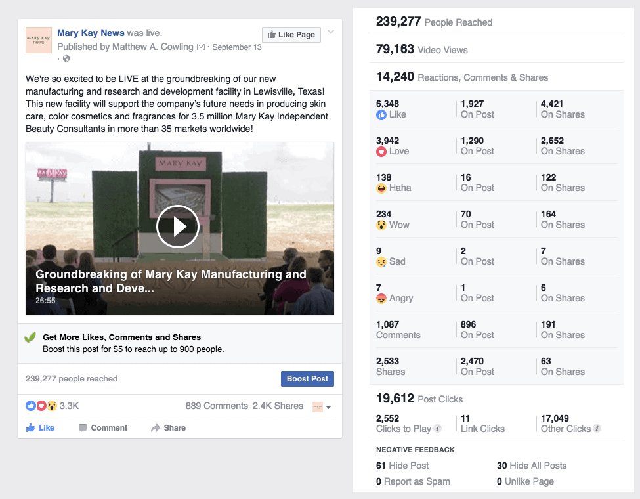
Task: Open the post-as identity dropdown
Action: point(322,406)
